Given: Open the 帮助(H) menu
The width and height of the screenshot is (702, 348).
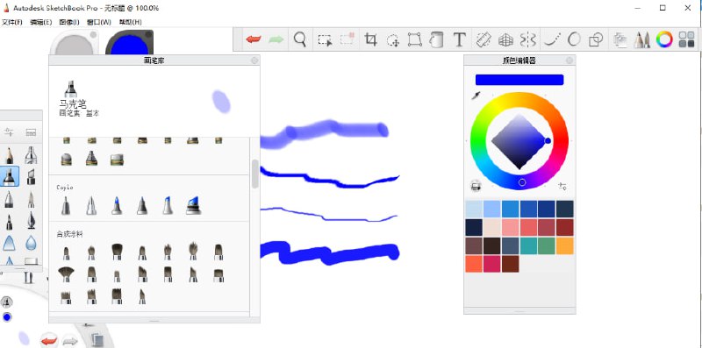Looking at the screenshot, I should 130,22.
